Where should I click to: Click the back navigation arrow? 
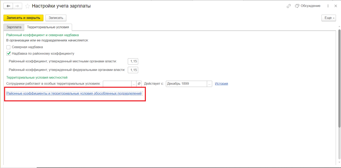click(8, 6)
